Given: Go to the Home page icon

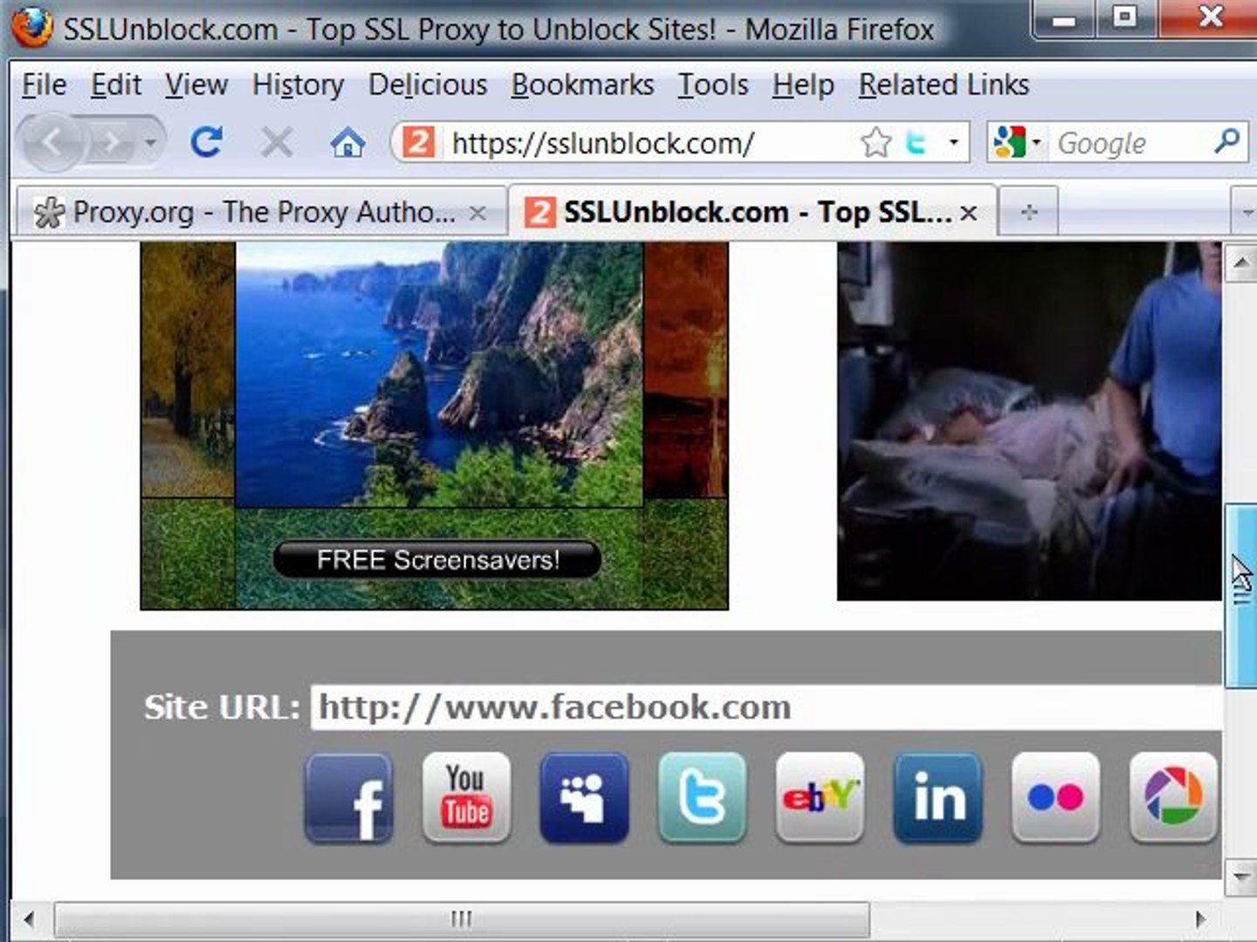Looking at the screenshot, I should [347, 141].
